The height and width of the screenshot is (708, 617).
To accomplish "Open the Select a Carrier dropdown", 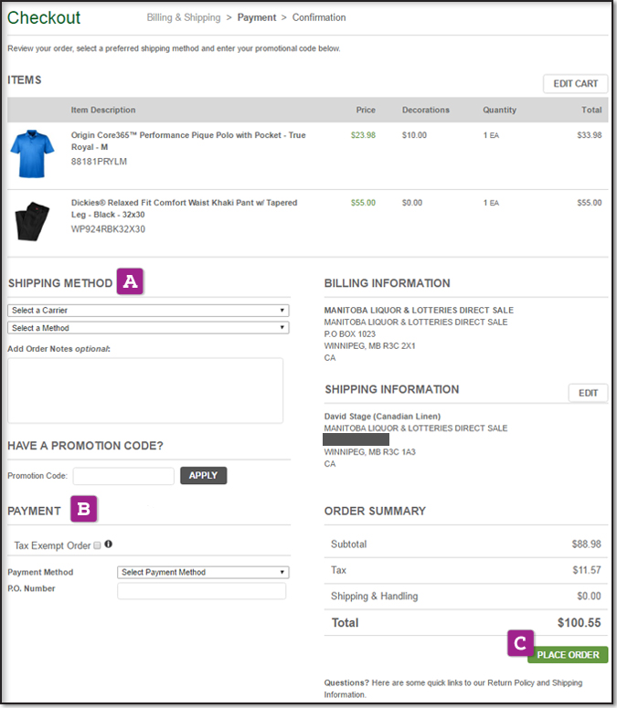I will [148, 311].
